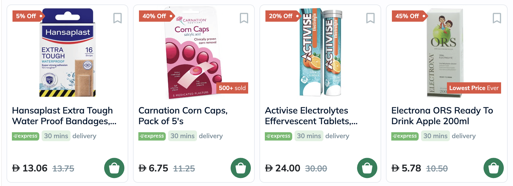Image resolution: width=513 pixels, height=186 pixels.
Task: Save Electrona ORS to wishlist
Action: (497, 18)
